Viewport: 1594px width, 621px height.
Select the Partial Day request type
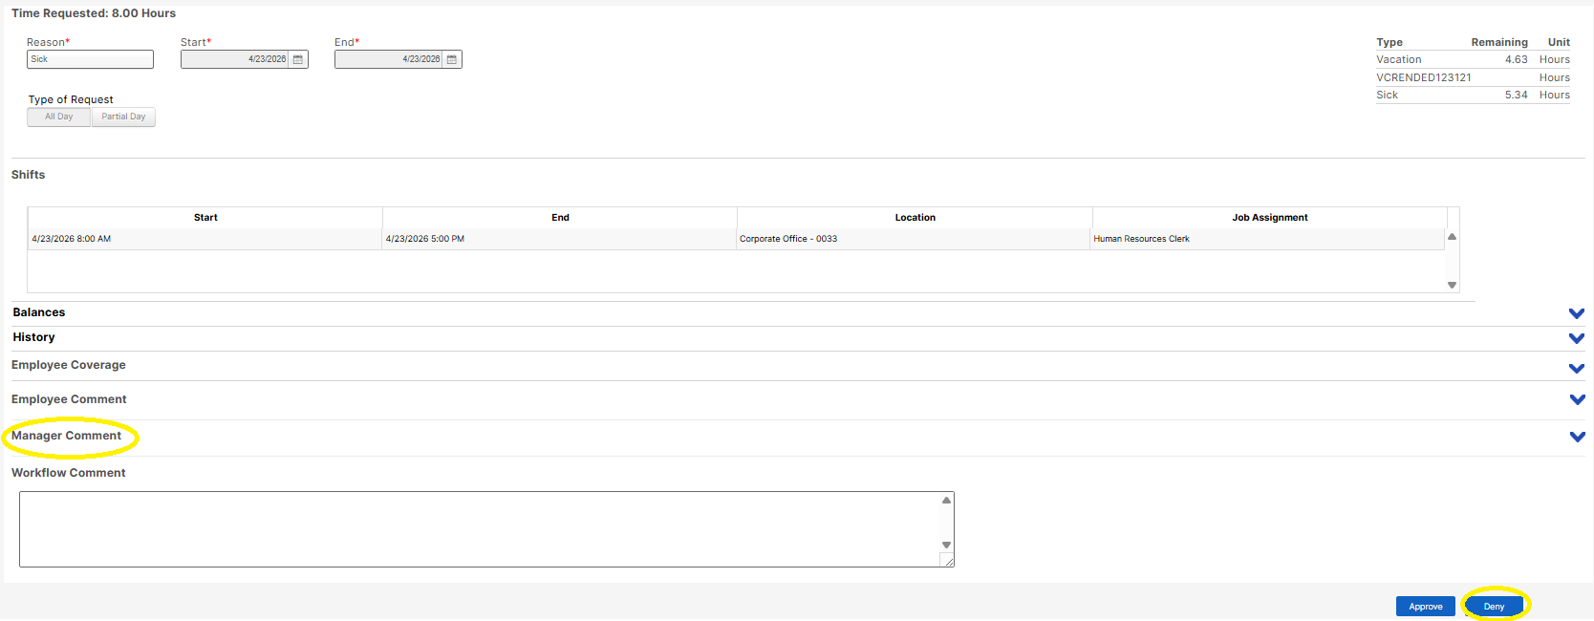click(x=123, y=117)
